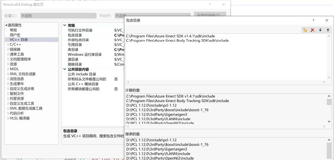Select the 可执行文件目录 property row
Viewport: 334px width, 160px height.
(94, 30)
